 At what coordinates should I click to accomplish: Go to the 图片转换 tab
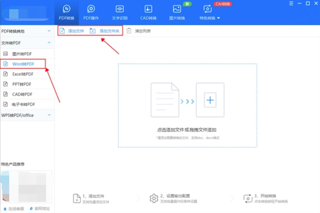[177, 12]
